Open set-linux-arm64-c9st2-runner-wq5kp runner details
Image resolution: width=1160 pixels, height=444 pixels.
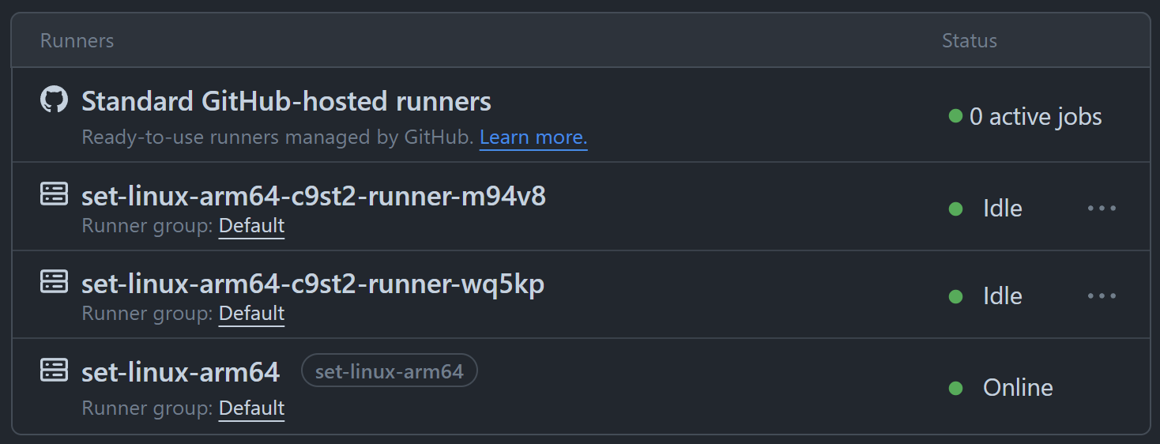click(313, 284)
